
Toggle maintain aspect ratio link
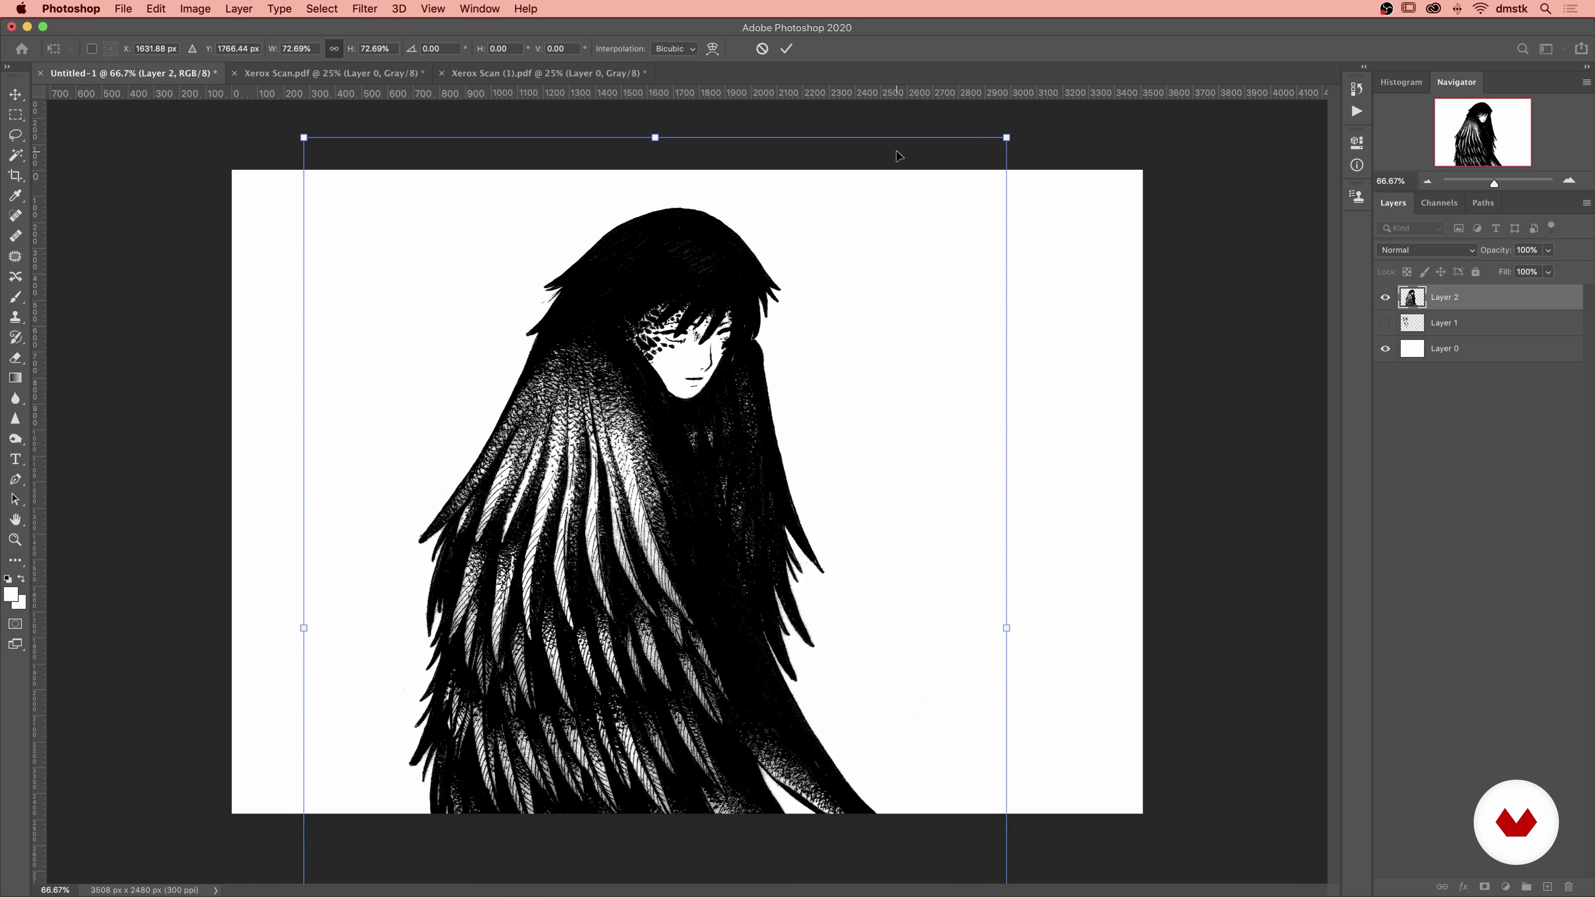click(x=334, y=48)
